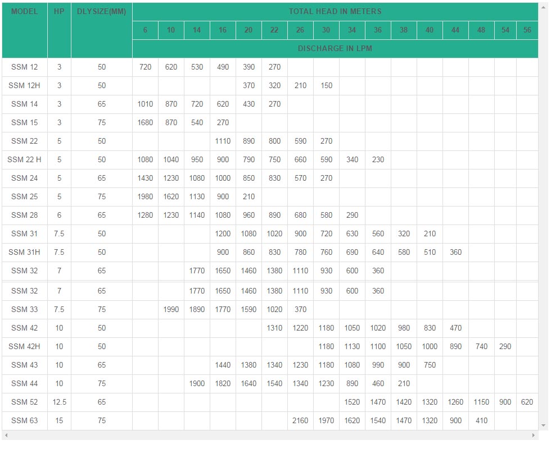Image resolution: width=551 pixels, height=449 pixels.
Task: Click the vertical scrollbar down arrow
Action: pos(544,426)
